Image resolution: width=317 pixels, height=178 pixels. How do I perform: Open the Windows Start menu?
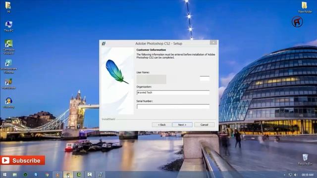point(4,175)
